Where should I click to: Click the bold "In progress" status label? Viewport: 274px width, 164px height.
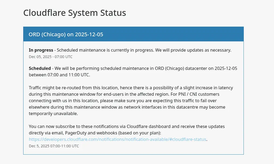coord(41,50)
